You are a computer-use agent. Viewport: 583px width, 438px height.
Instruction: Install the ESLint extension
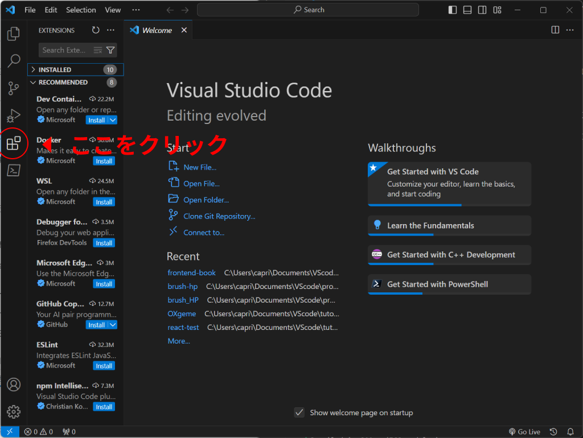104,366
